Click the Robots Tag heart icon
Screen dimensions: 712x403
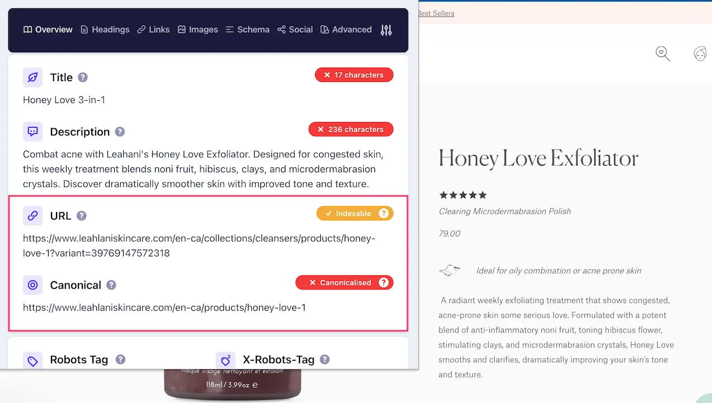pos(32,360)
